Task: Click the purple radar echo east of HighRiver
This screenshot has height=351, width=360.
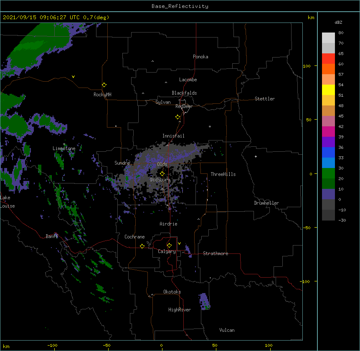Action: [x=204, y=301]
